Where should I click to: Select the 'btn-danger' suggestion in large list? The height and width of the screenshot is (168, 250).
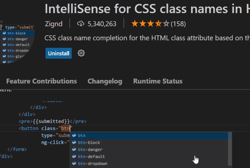click(x=149, y=150)
